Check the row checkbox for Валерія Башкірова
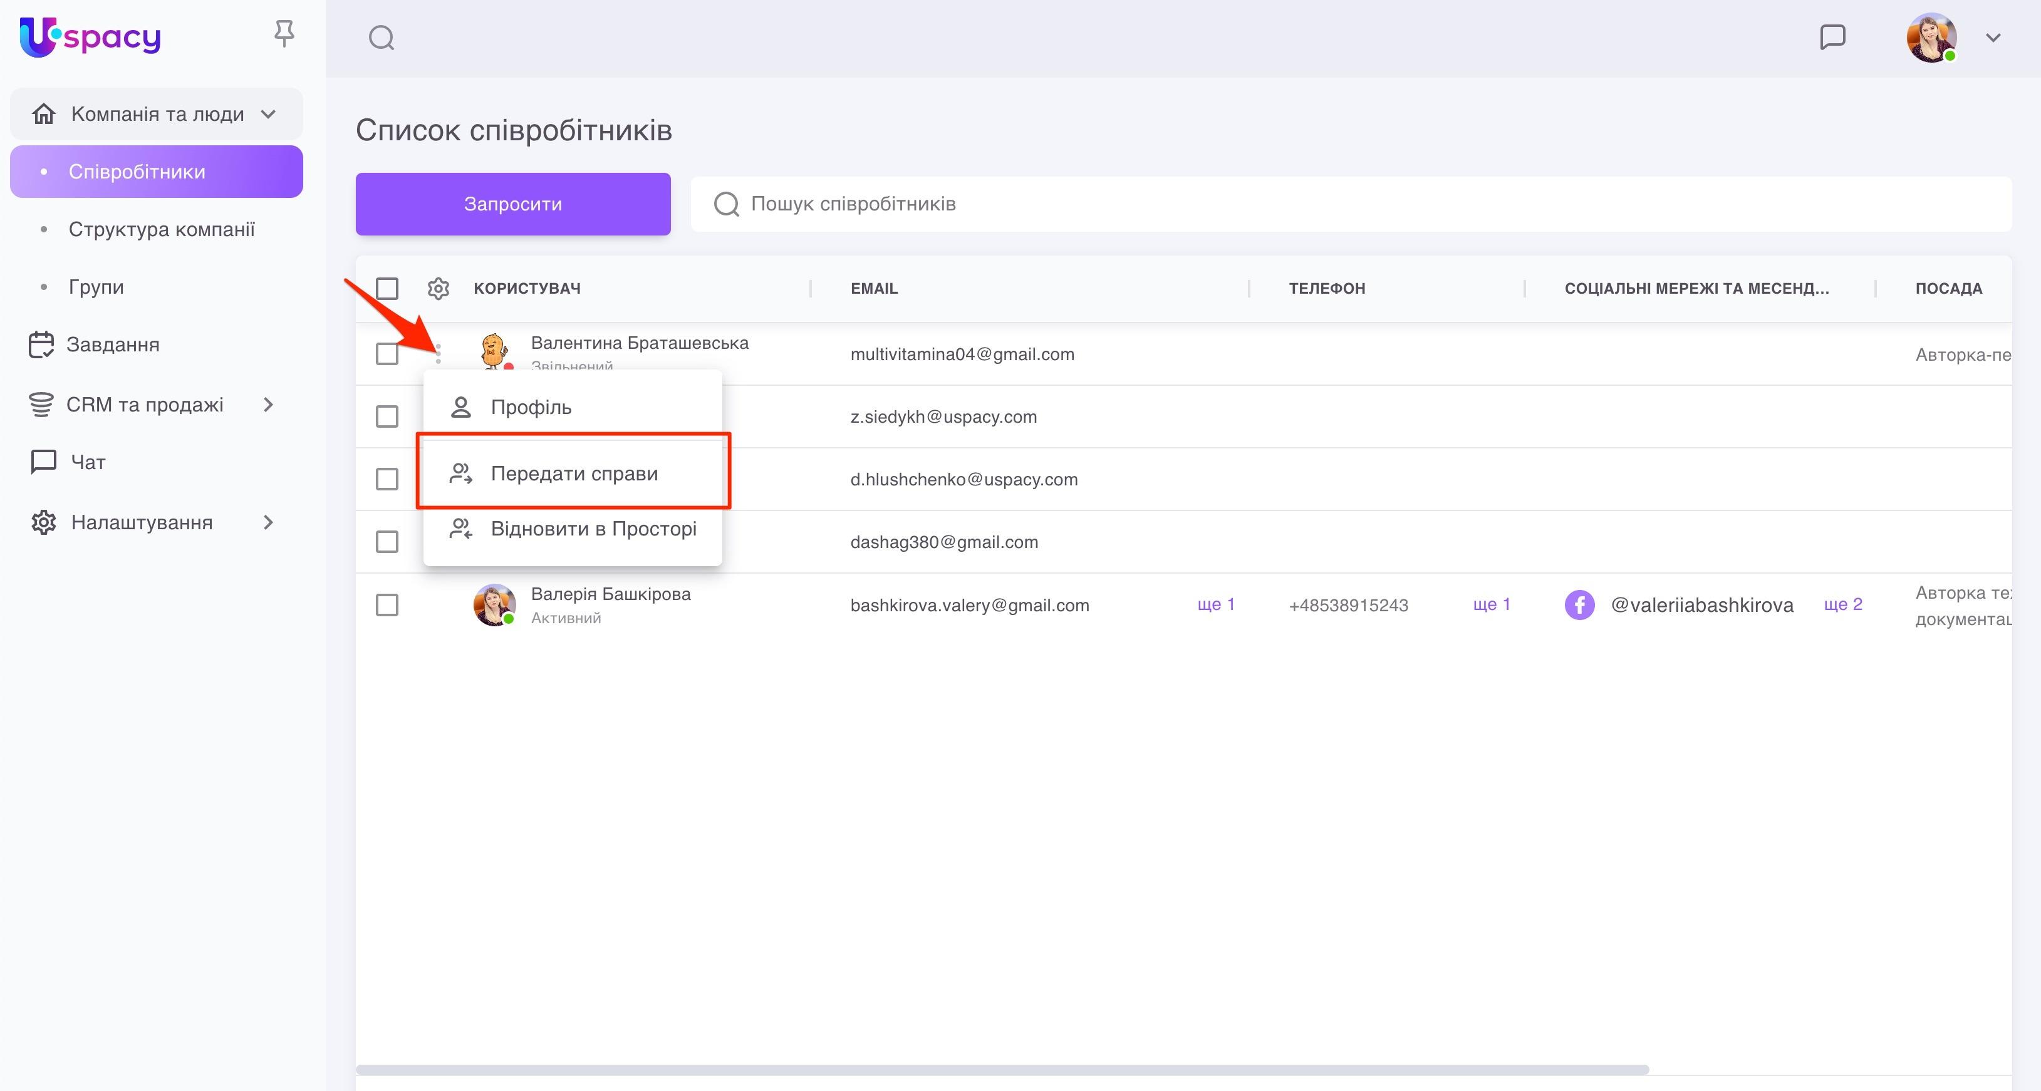The width and height of the screenshot is (2041, 1091). [x=387, y=606]
